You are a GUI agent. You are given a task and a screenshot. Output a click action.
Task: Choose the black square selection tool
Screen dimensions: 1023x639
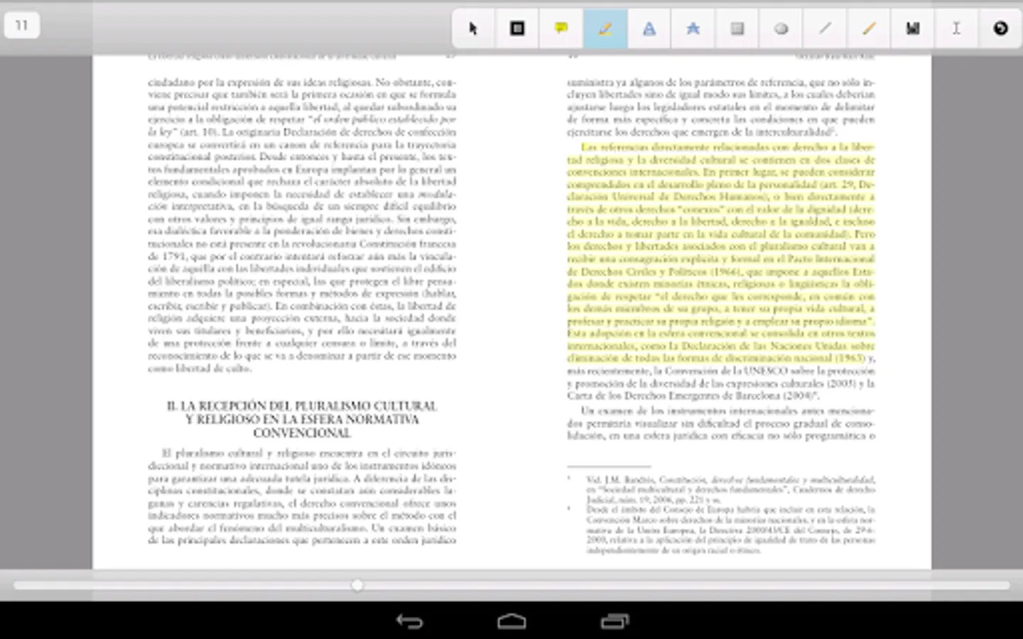(x=517, y=29)
